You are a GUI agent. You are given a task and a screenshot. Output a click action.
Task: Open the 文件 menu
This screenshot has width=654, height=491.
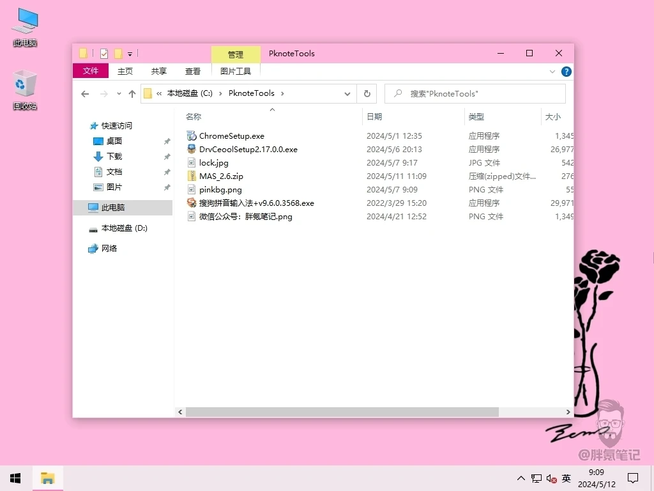(91, 71)
